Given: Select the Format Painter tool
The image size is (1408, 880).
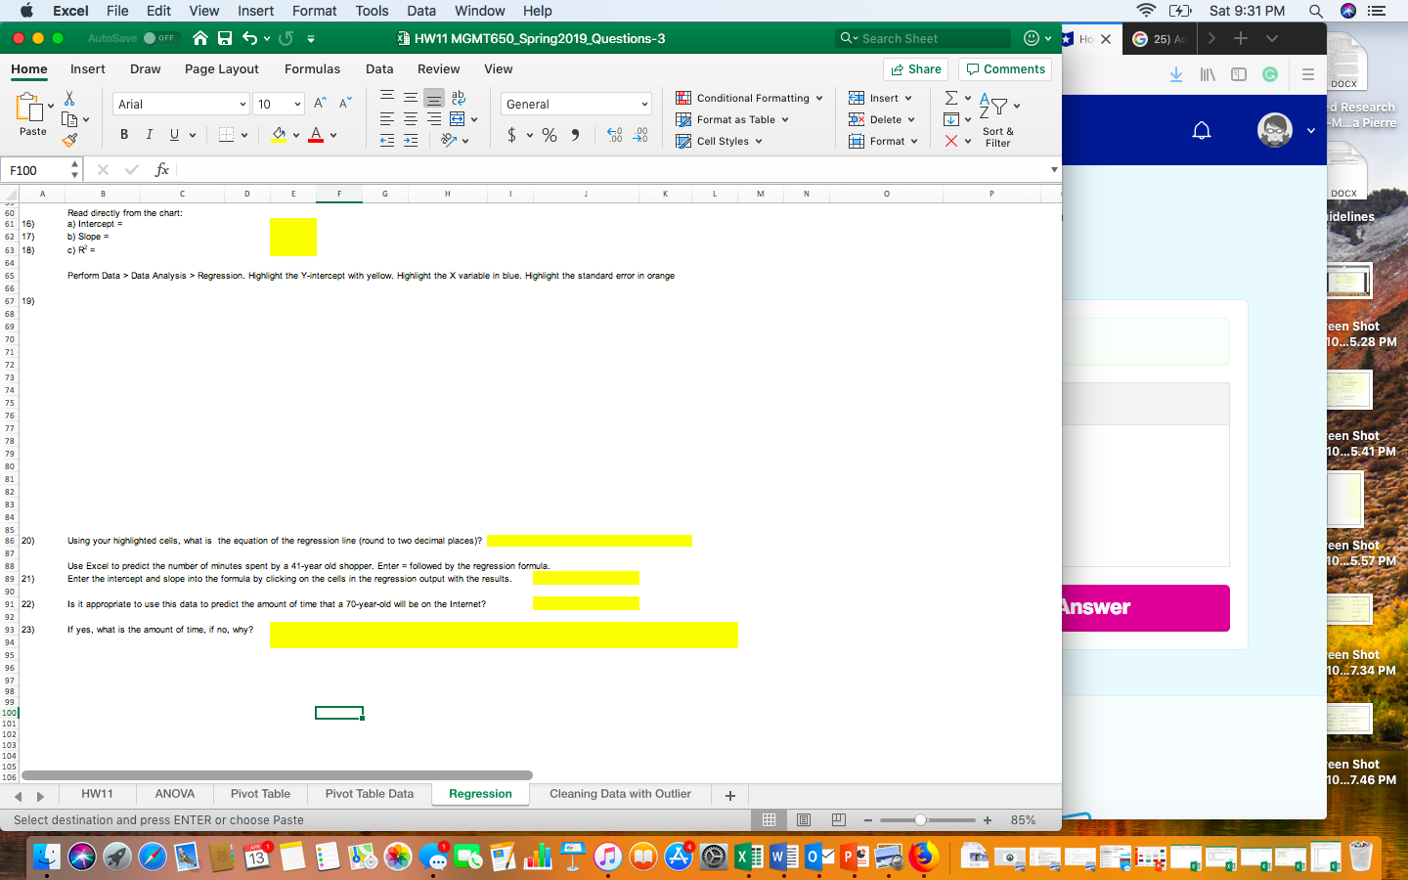Looking at the screenshot, I should click(71, 142).
